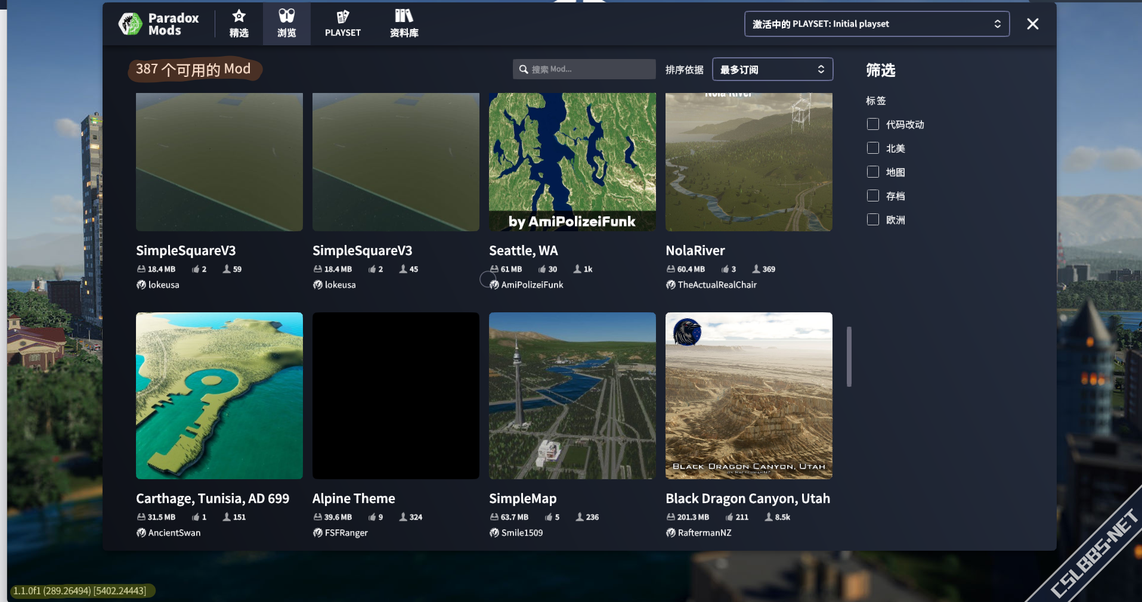Tick the 欧洲 filter checkbox
This screenshot has height=602, width=1142.
[873, 219]
